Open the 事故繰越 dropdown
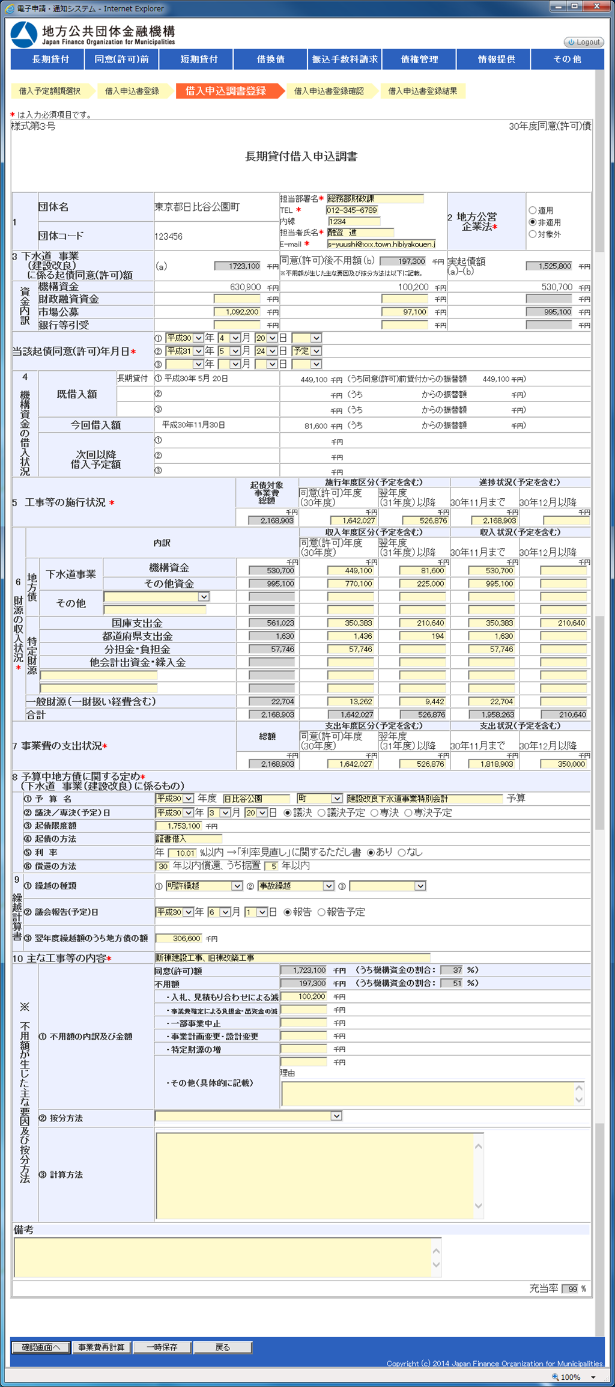This screenshot has height=1387, width=615. click(295, 886)
